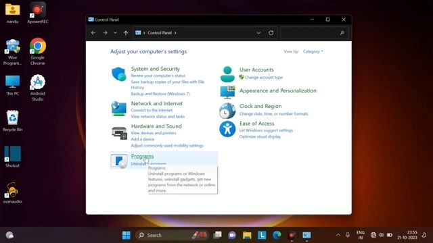This screenshot has width=433, height=243.
Task: Open Ease of Access category
Action: point(257,124)
